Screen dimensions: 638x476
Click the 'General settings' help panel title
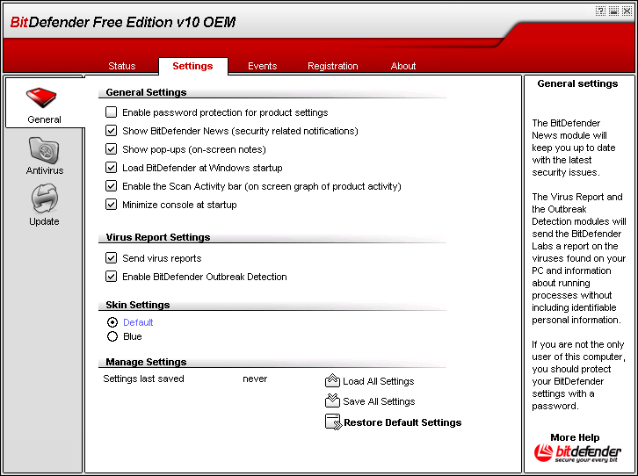[x=577, y=83]
